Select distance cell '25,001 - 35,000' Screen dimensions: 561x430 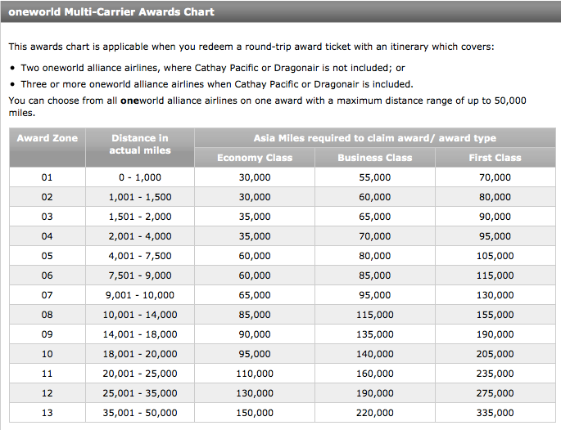point(140,393)
